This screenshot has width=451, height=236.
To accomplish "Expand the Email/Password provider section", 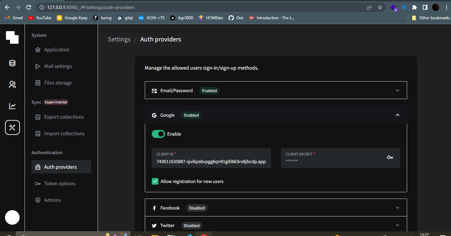I will pyautogui.click(x=276, y=90).
